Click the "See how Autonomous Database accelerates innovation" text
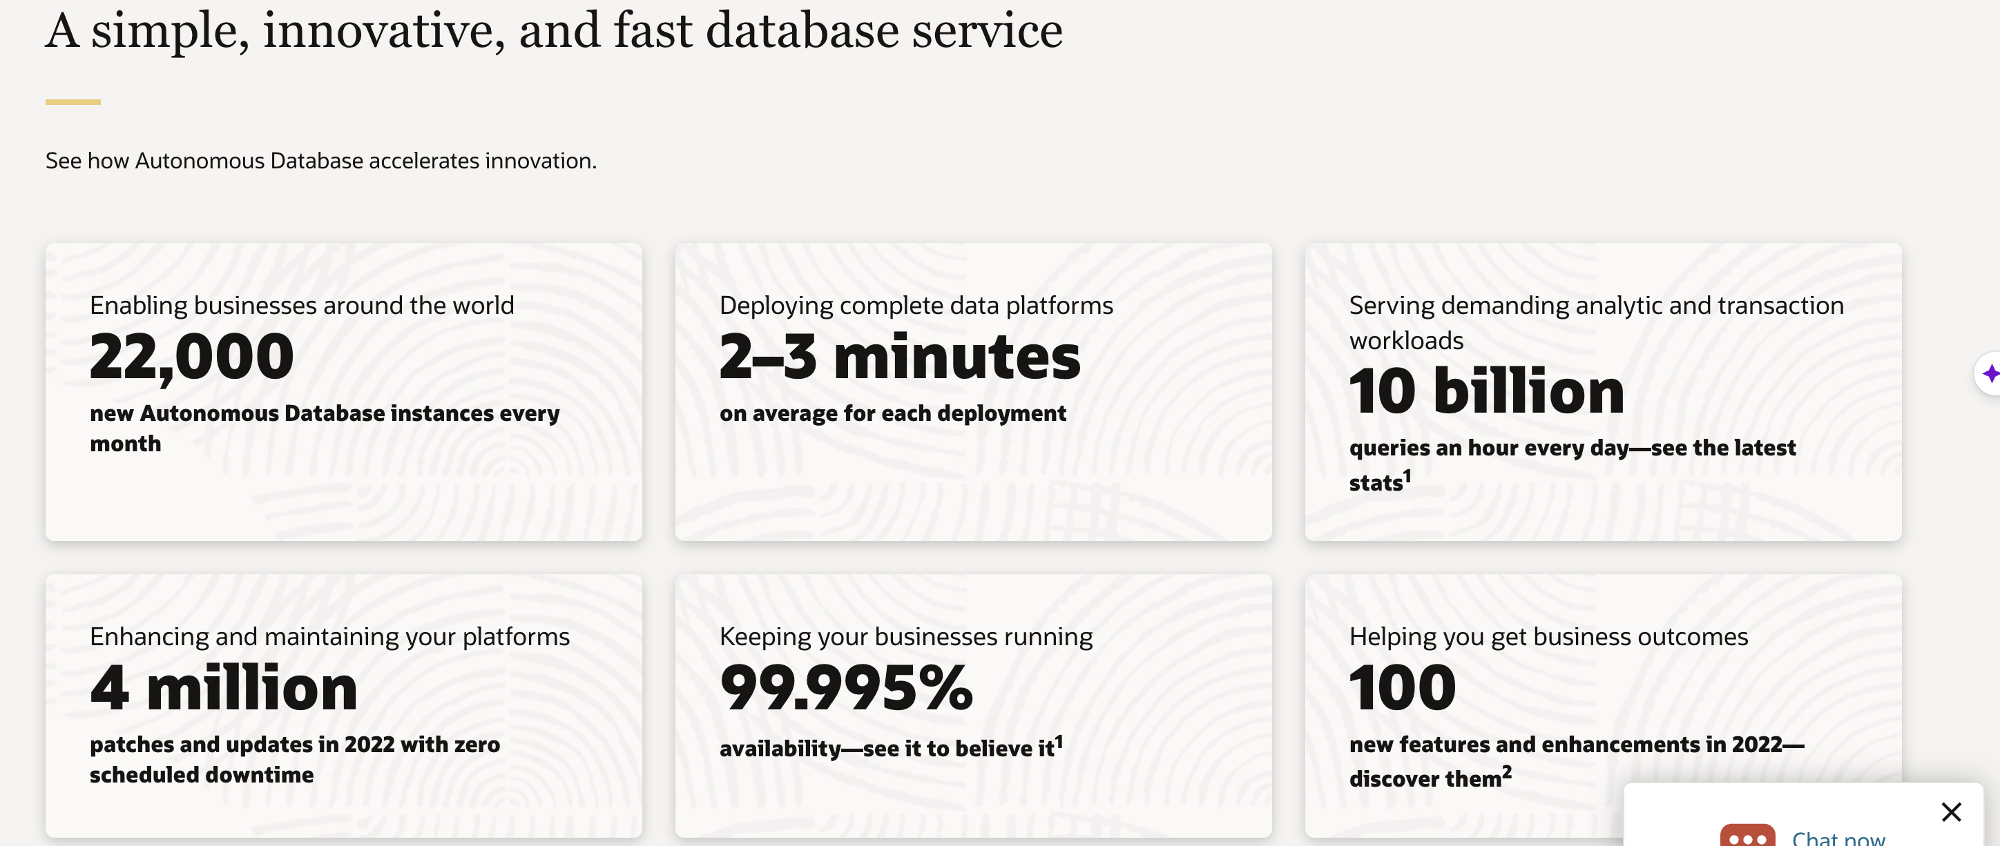The image size is (2000, 846). click(320, 161)
